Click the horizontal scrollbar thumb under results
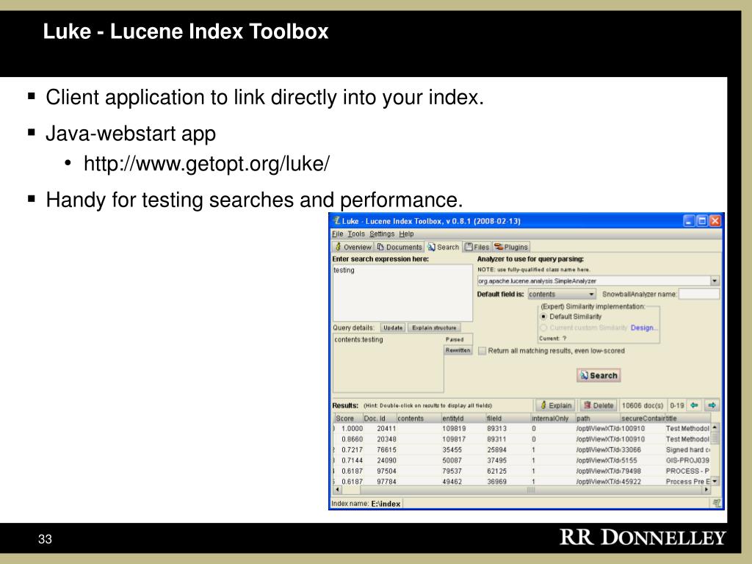 point(531,490)
